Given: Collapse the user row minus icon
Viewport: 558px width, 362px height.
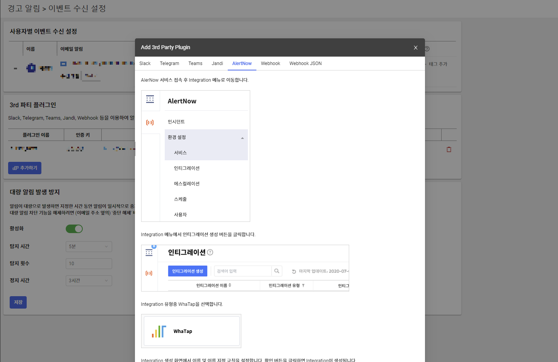Looking at the screenshot, I should pyautogui.click(x=15, y=69).
